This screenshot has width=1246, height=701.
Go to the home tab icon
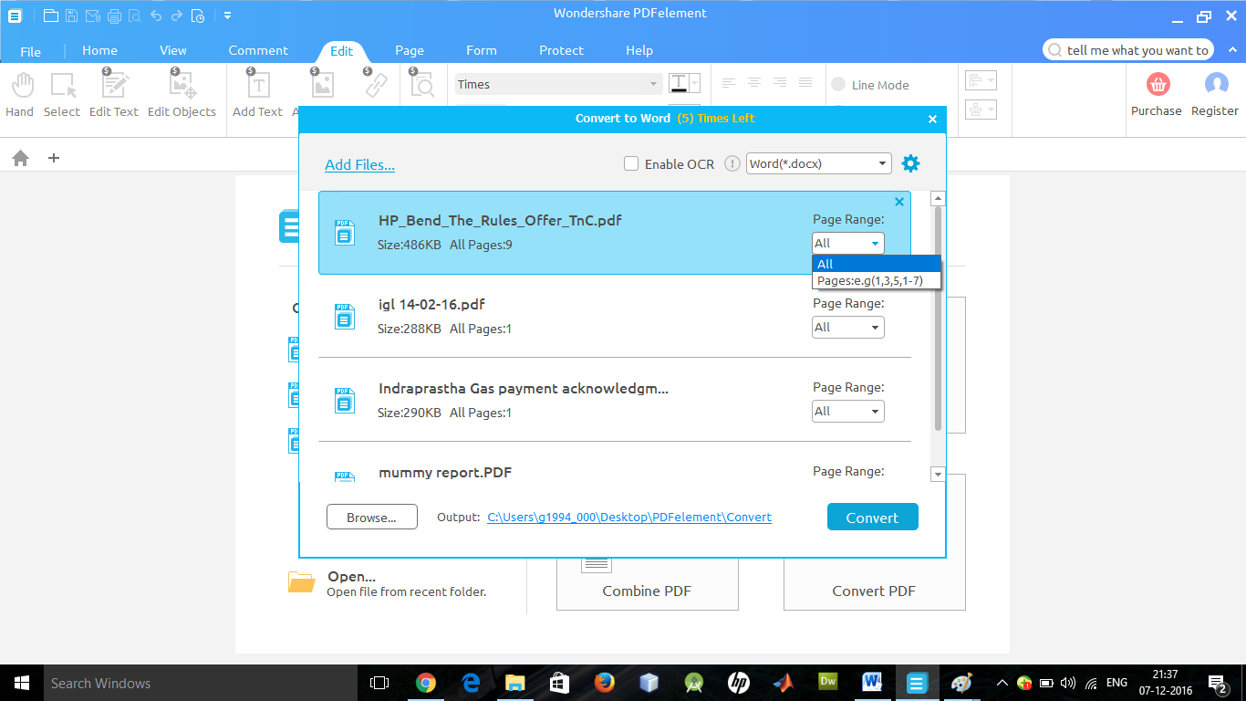click(x=20, y=158)
